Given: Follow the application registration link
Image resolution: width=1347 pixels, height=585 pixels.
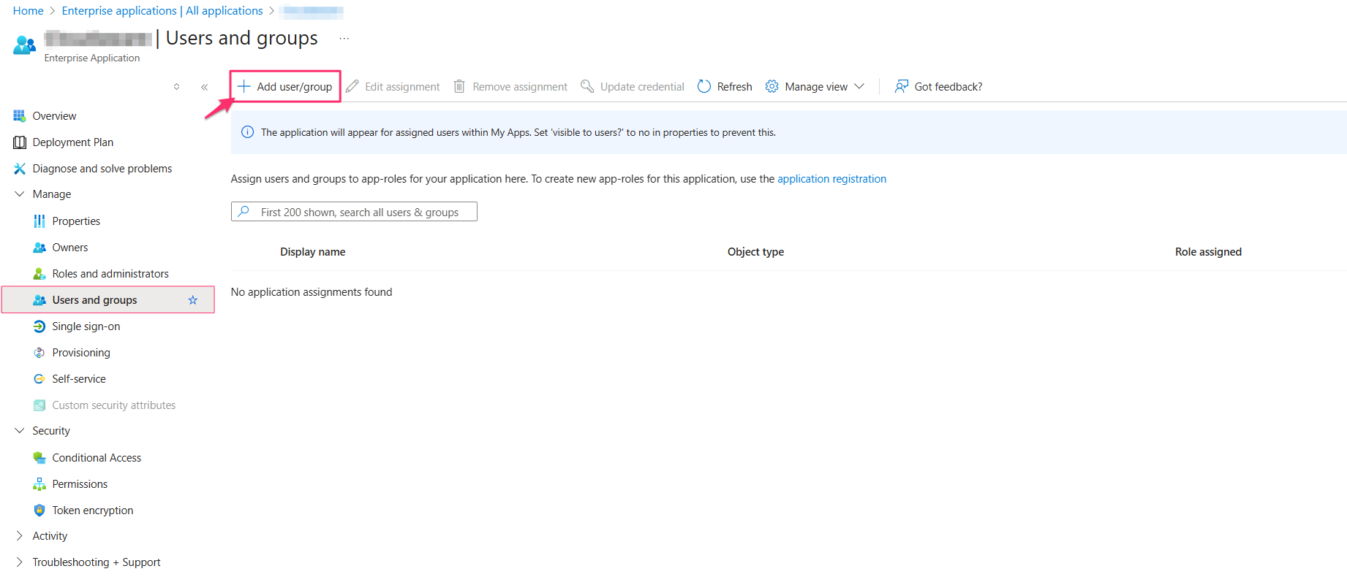Looking at the screenshot, I should [x=831, y=179].
